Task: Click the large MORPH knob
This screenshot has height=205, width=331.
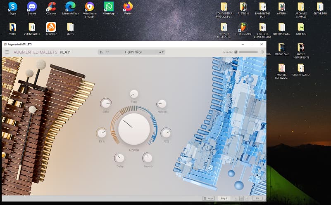Action: pyautogui.click(x=134, y=129)
